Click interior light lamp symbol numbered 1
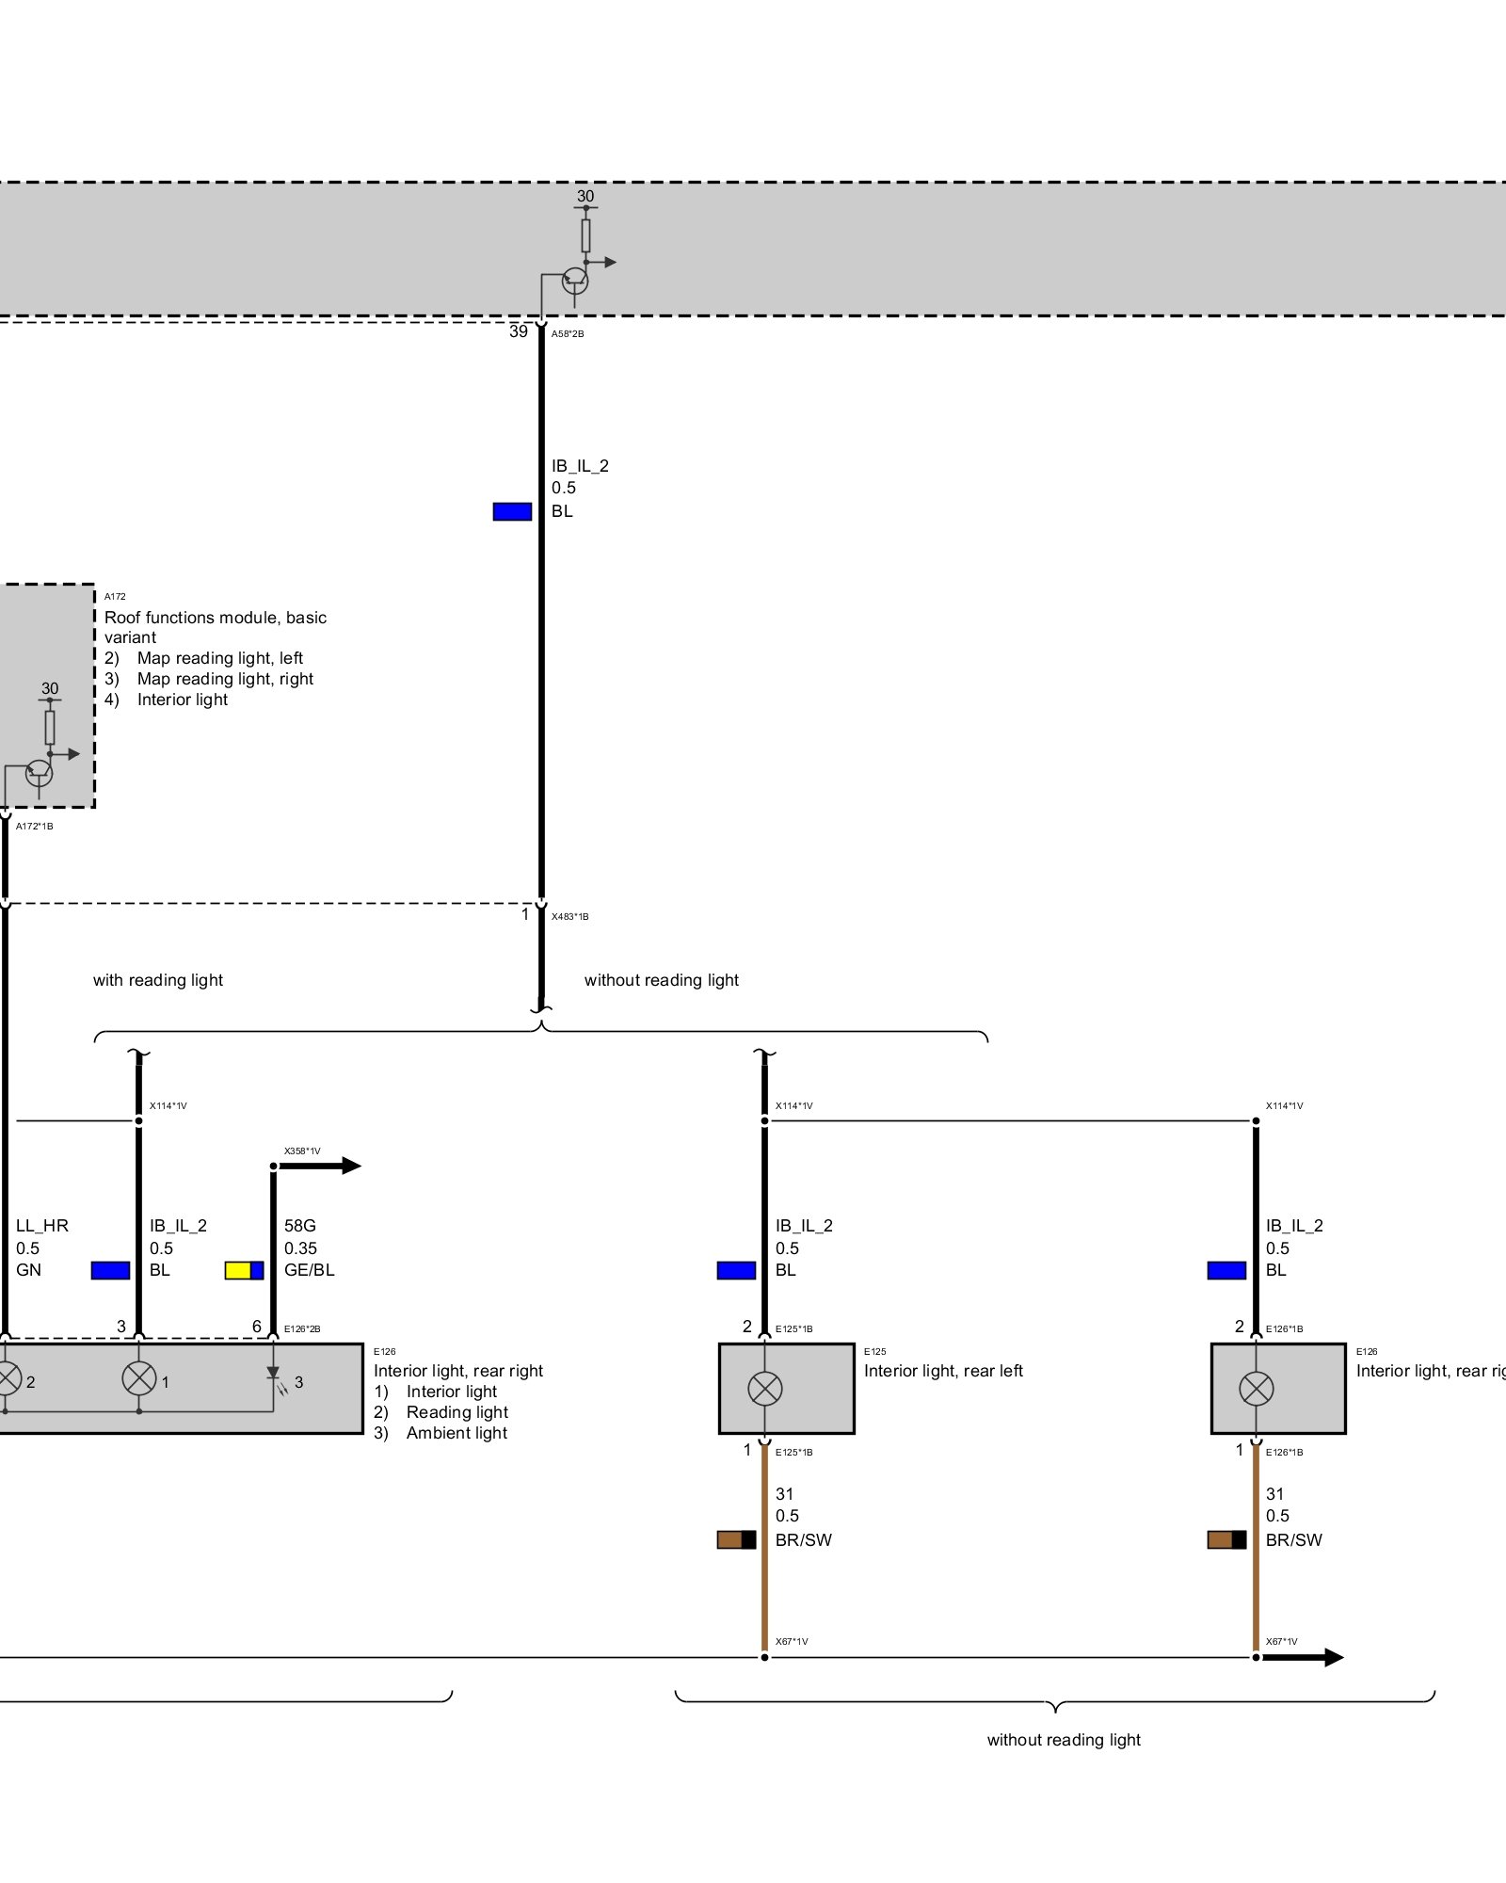Screen dimensions: 1506x1883 (139, 1379)
